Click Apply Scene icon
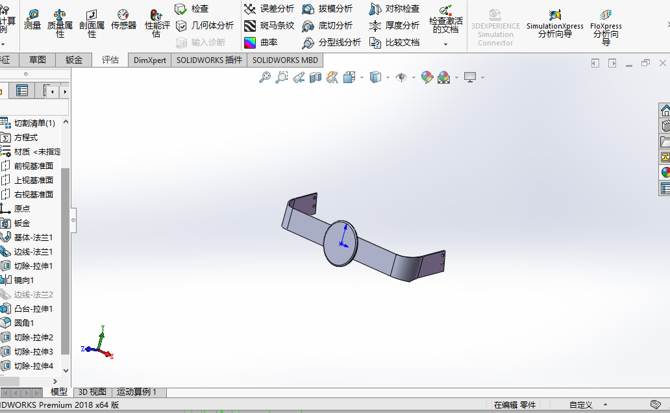The height and width of the screenshot is (413, 670). (x=444, y=77)
